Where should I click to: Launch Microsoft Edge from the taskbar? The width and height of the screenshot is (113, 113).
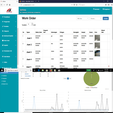(x=39, y=70)
